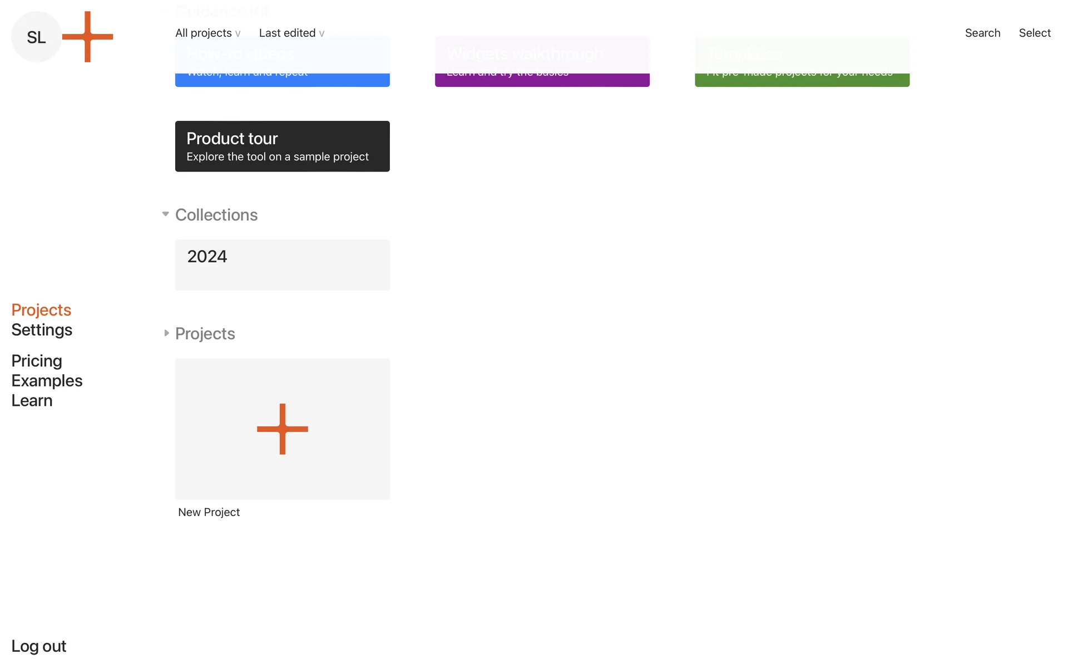Click Log out at the bottom left

click(x=38, y=646)
